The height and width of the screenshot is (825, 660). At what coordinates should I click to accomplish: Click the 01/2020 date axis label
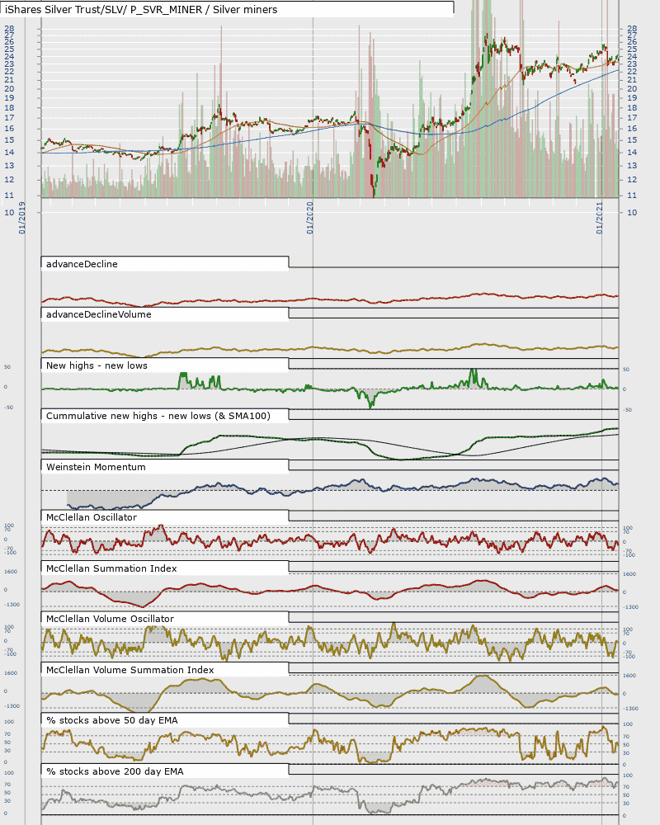coord(310,218)
